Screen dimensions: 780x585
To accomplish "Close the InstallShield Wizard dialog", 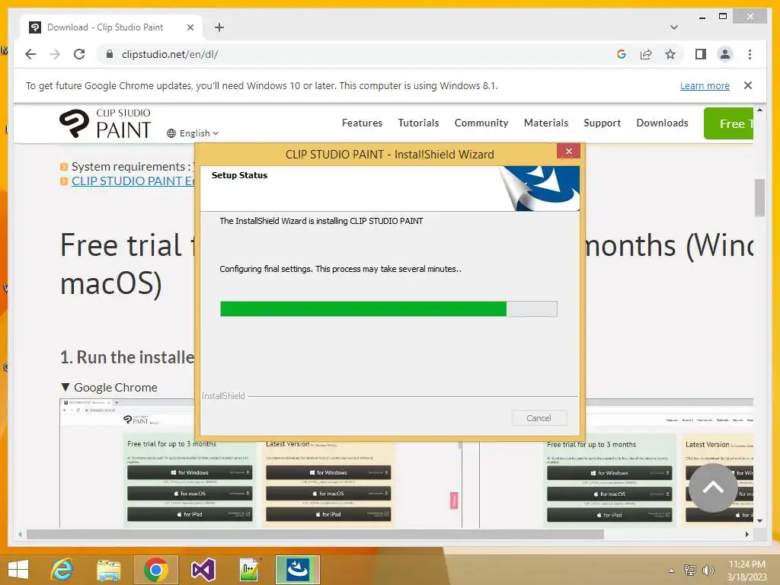I will 568,152.
